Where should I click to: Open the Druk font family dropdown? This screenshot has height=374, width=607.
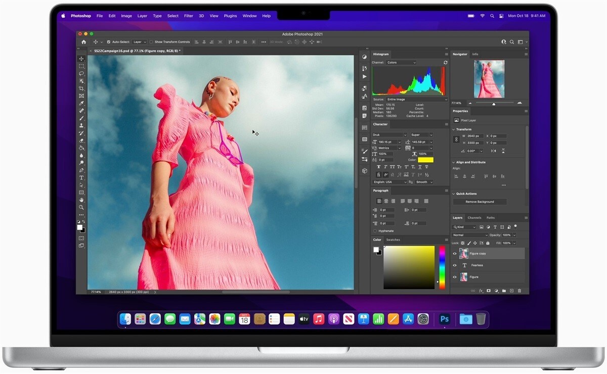pos(389,135)
